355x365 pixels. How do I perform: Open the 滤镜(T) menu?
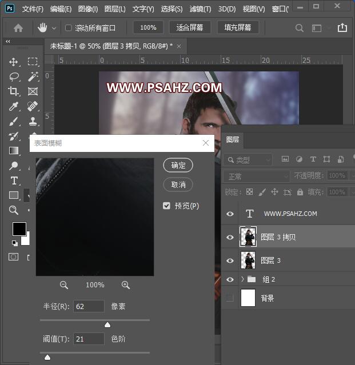tap(200, 9)
